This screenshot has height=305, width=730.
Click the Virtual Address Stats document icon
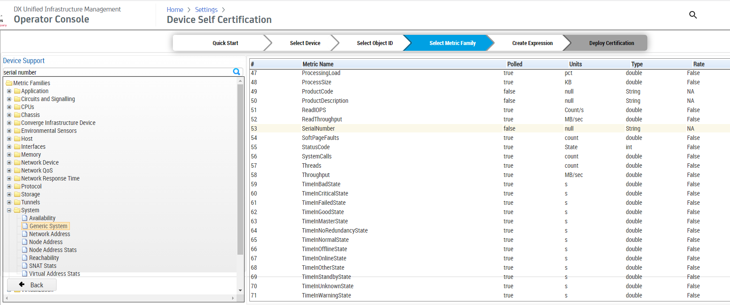click(x=25, y=274)
